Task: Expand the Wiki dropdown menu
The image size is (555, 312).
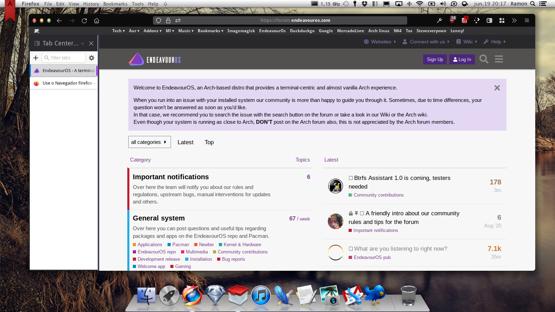Action: [x=467, y=42]
